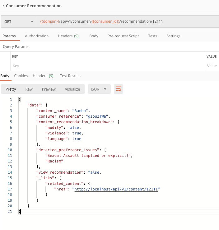Click the query param Key input
Image resolution: width=219 pixels, height=230 pixels.
coord(107,66)
